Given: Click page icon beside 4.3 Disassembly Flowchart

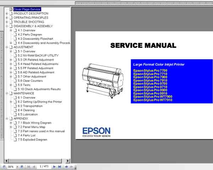Looking at the screenshot, I should [15, 39].
